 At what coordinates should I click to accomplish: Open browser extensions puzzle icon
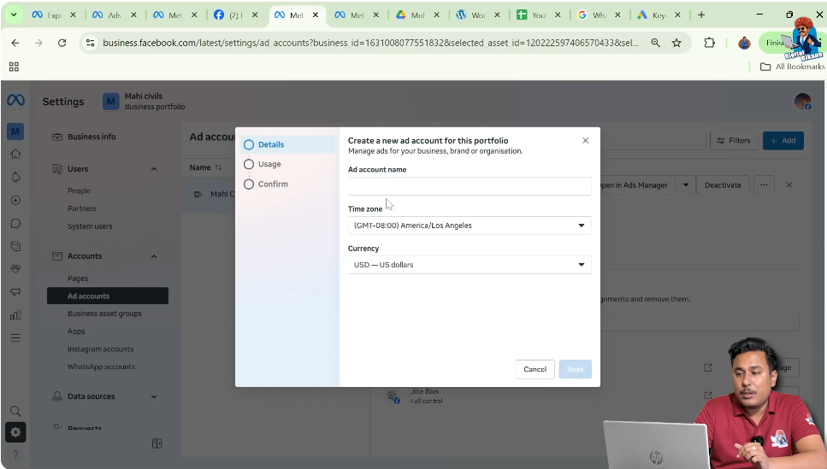pos(709,43)
